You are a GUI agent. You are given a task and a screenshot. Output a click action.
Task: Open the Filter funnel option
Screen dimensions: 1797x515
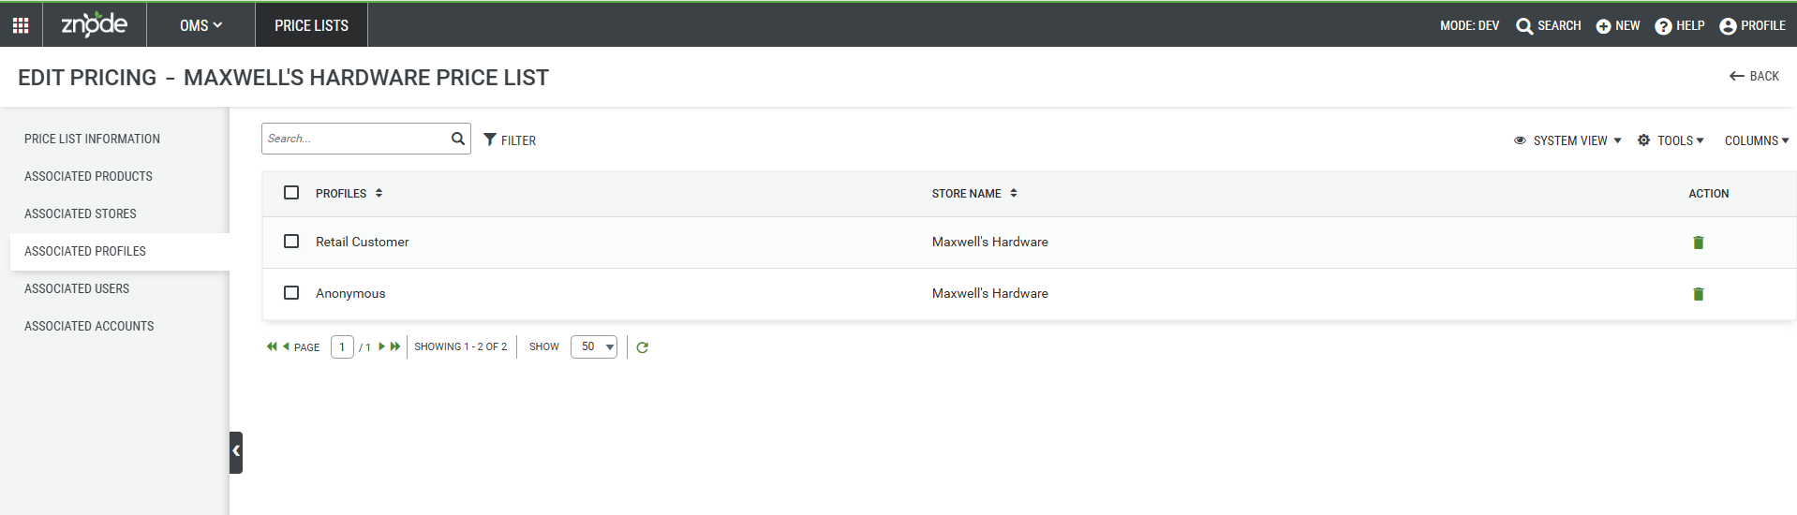(x=510, y=140)
